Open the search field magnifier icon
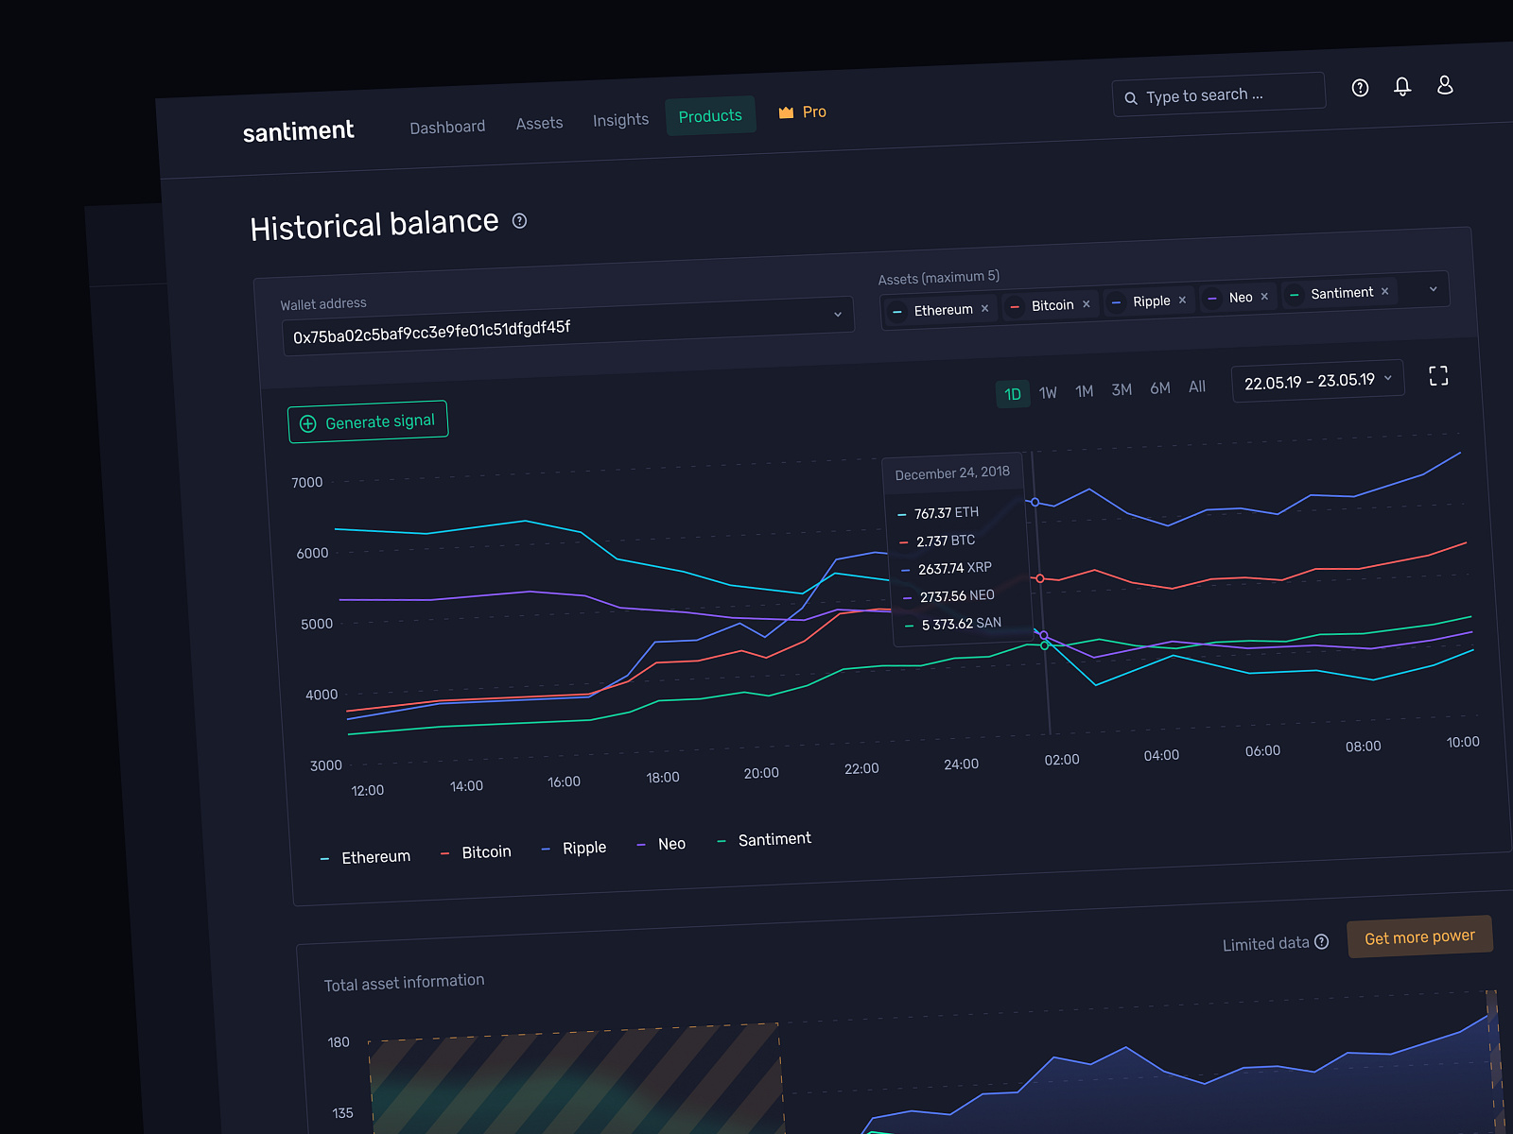 coord(1131,97)
